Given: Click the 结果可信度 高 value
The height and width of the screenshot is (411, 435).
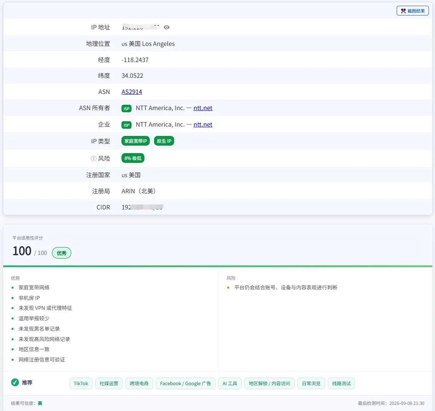Looking at the screenshot, I should (x=40, y=403).
